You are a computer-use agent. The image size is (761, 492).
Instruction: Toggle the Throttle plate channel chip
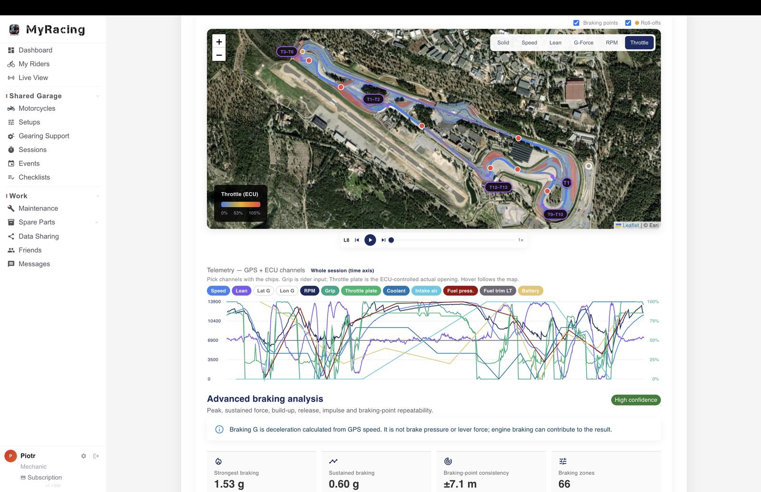(x=361, y=291)
